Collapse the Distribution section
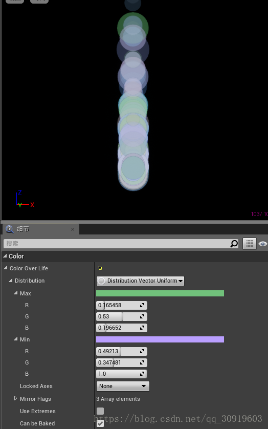The image size is (268, 429). (10, 280)
